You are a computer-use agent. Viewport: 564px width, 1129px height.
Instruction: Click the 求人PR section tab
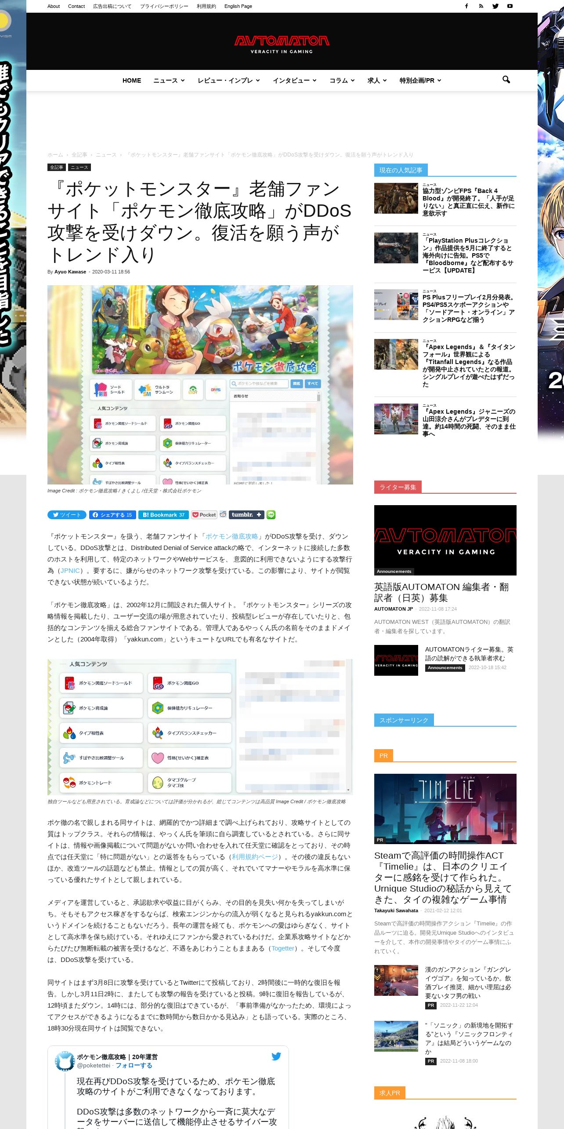(x=390, y=1093)
